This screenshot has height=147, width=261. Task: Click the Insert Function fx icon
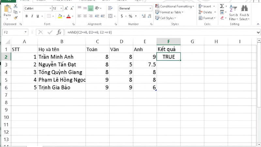point(59,32)
